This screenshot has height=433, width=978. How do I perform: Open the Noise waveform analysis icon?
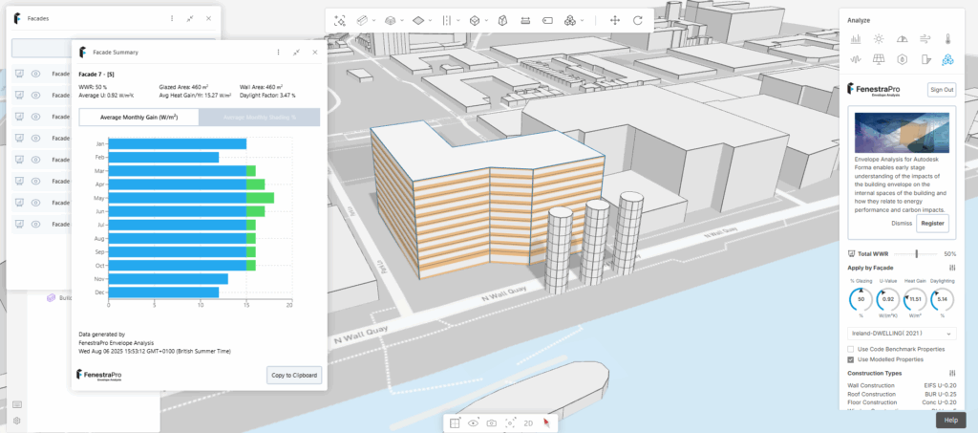(x=856, y=59)
